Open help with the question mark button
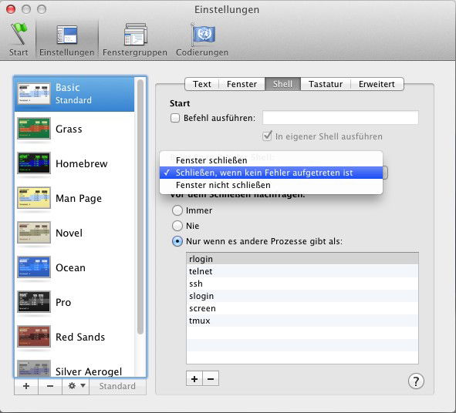 coord(416,381)
